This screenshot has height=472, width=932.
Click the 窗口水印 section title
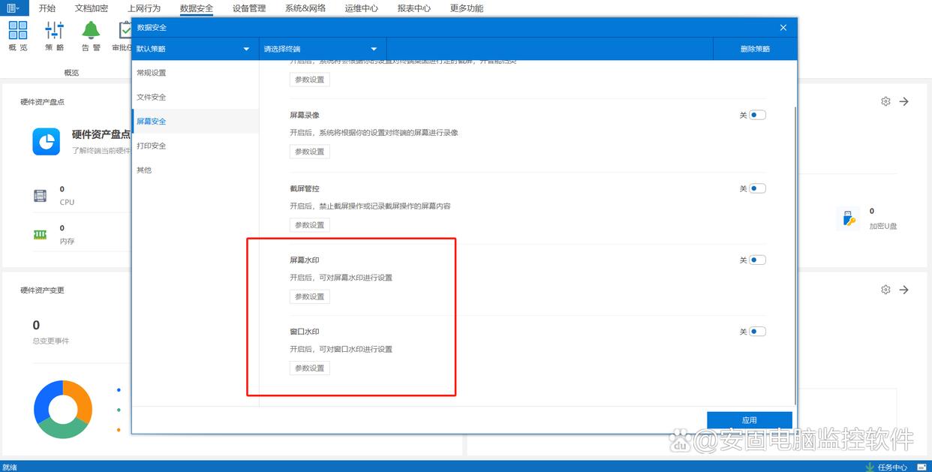305,332
